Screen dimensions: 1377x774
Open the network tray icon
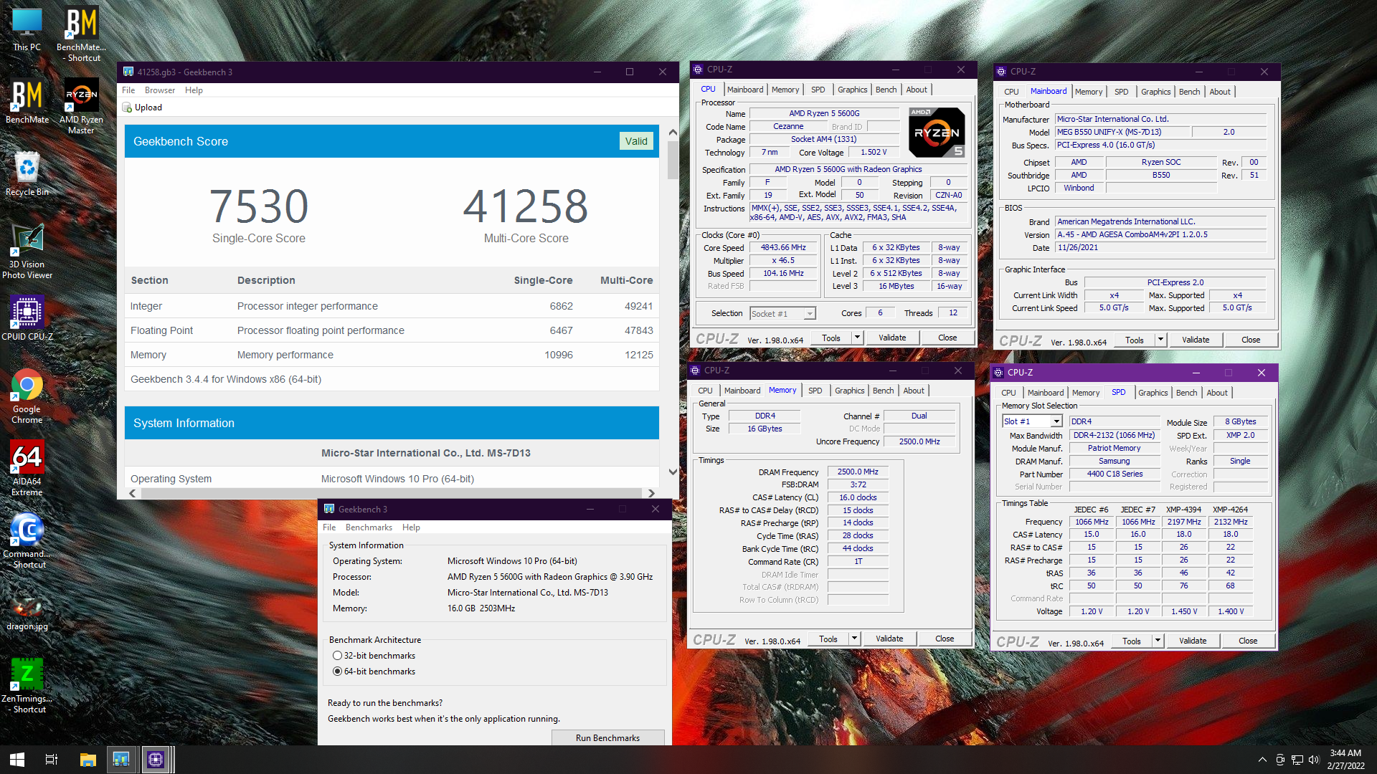pos(1297,760)
